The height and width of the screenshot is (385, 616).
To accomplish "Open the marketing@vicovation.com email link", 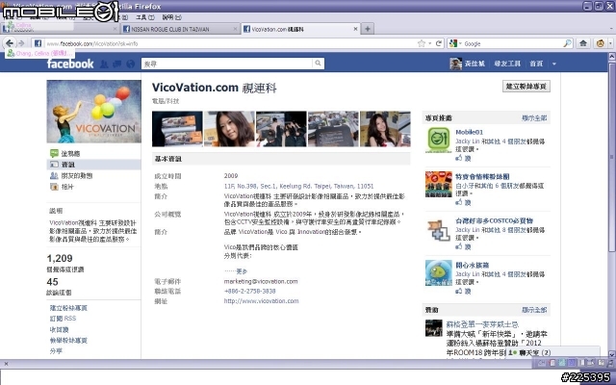I will coord(261,281).
